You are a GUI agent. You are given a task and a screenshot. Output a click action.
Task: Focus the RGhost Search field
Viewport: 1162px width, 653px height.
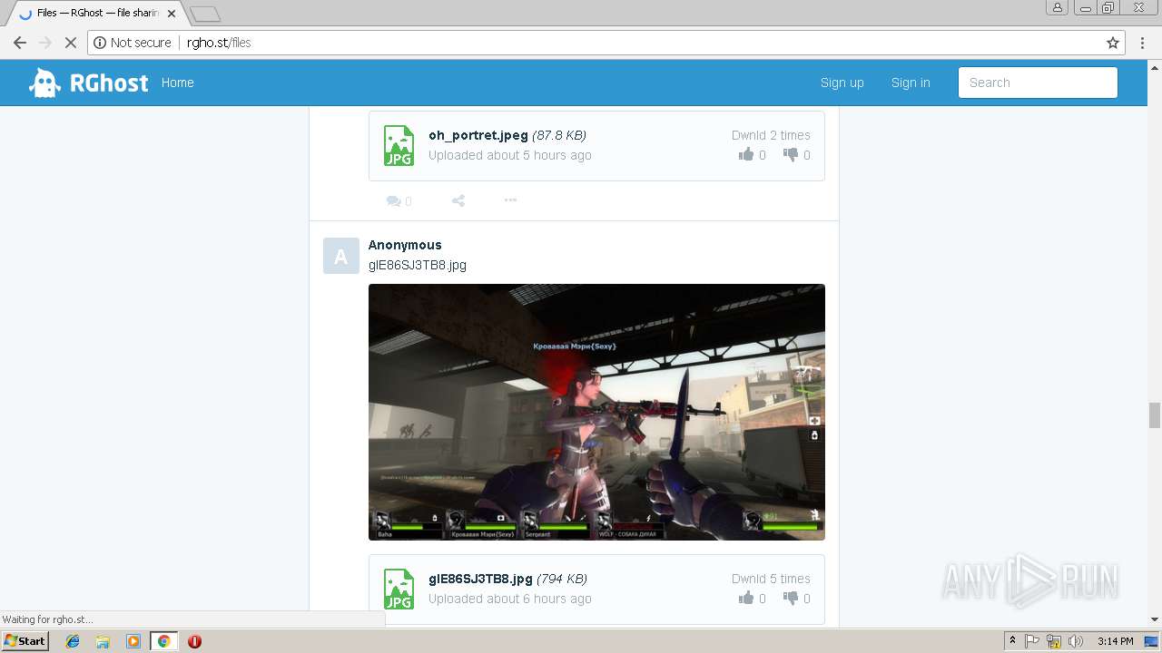[1038, 83]
